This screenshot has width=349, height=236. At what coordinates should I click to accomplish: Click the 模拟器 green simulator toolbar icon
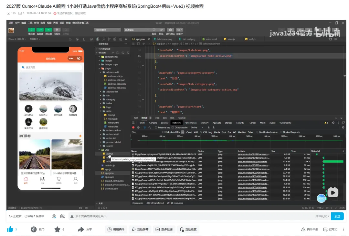(31, 30)
